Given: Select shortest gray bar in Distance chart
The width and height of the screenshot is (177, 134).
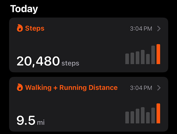Looking at the screenshot, I should point(148,118).
